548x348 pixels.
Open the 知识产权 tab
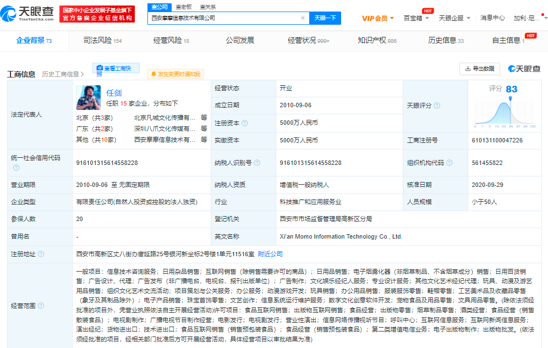tap(377, 41)
